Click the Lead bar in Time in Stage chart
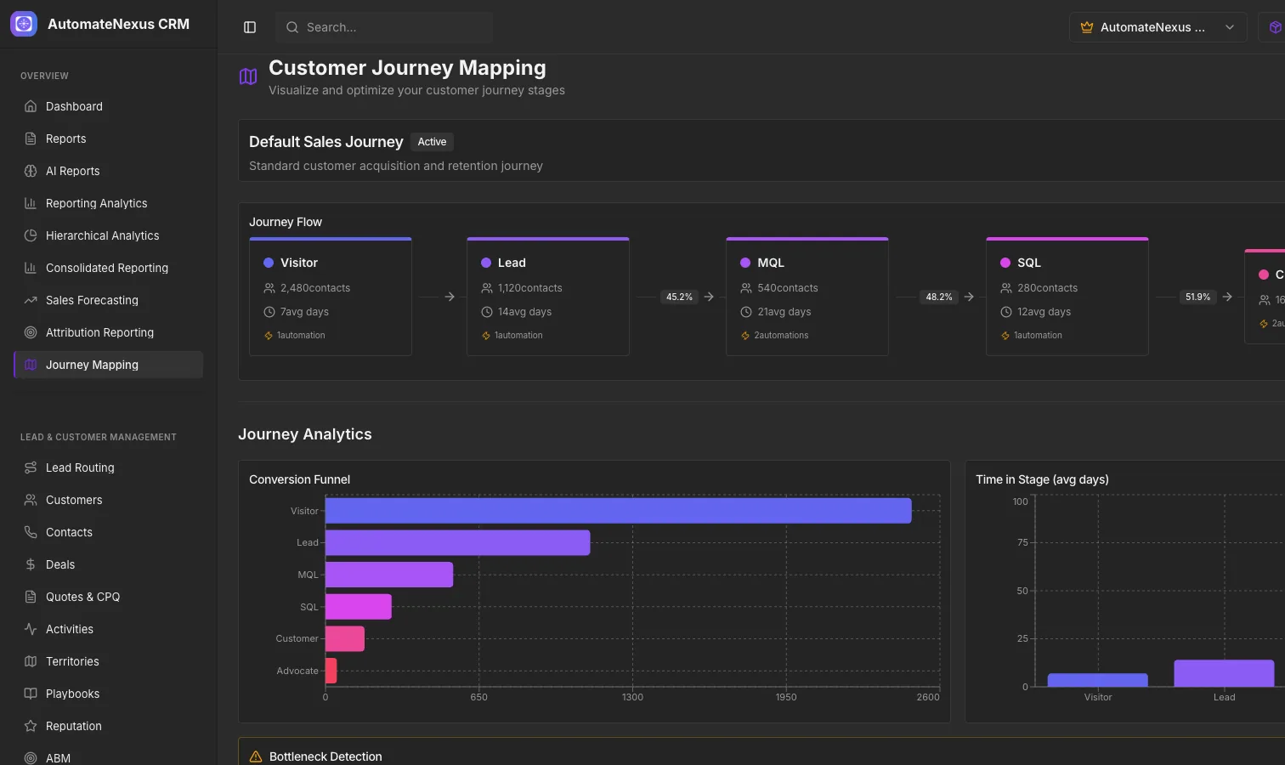This screenshot has height=765, width=1285. click(1224, 673)
